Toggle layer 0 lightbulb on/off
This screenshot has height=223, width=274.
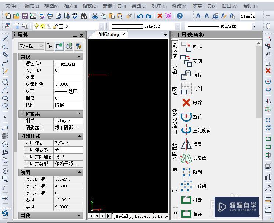tap(36, 26)
